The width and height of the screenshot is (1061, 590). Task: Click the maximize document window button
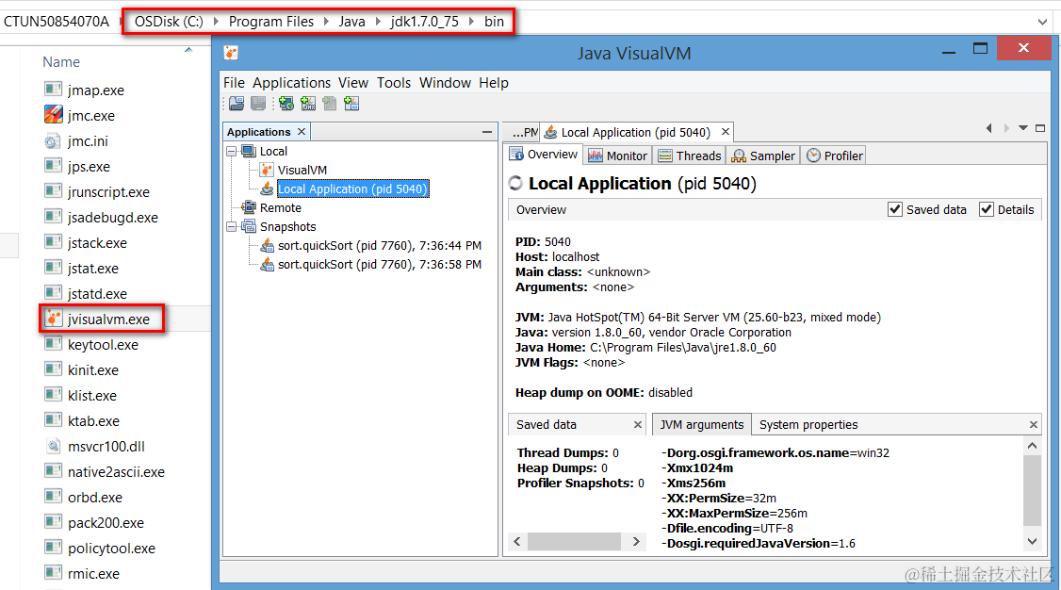(1040, 128)
